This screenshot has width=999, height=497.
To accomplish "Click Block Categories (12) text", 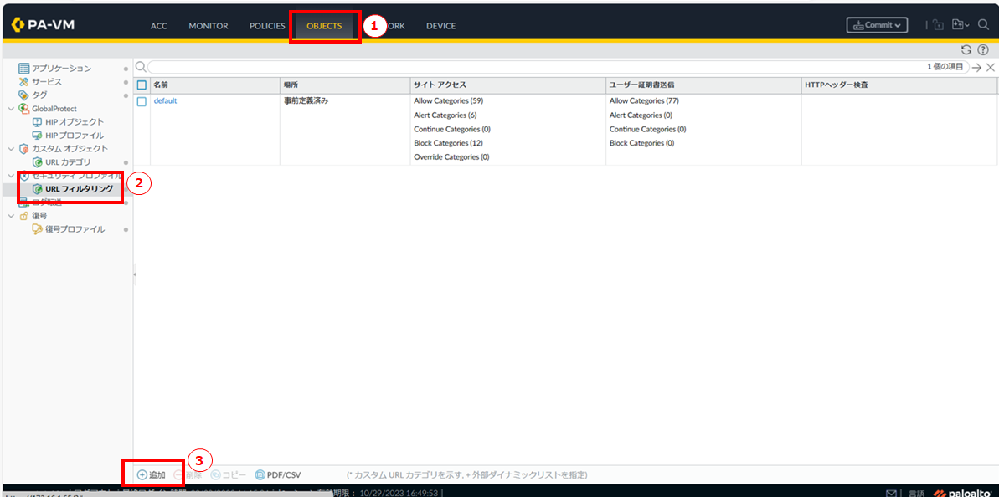I will click(448, 143).
